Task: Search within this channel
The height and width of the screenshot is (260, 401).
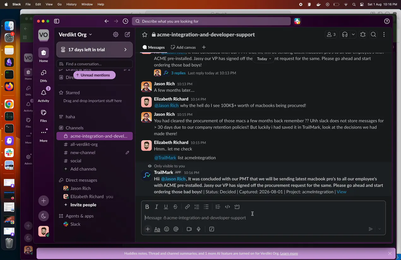Action: (x=374, y=34)
